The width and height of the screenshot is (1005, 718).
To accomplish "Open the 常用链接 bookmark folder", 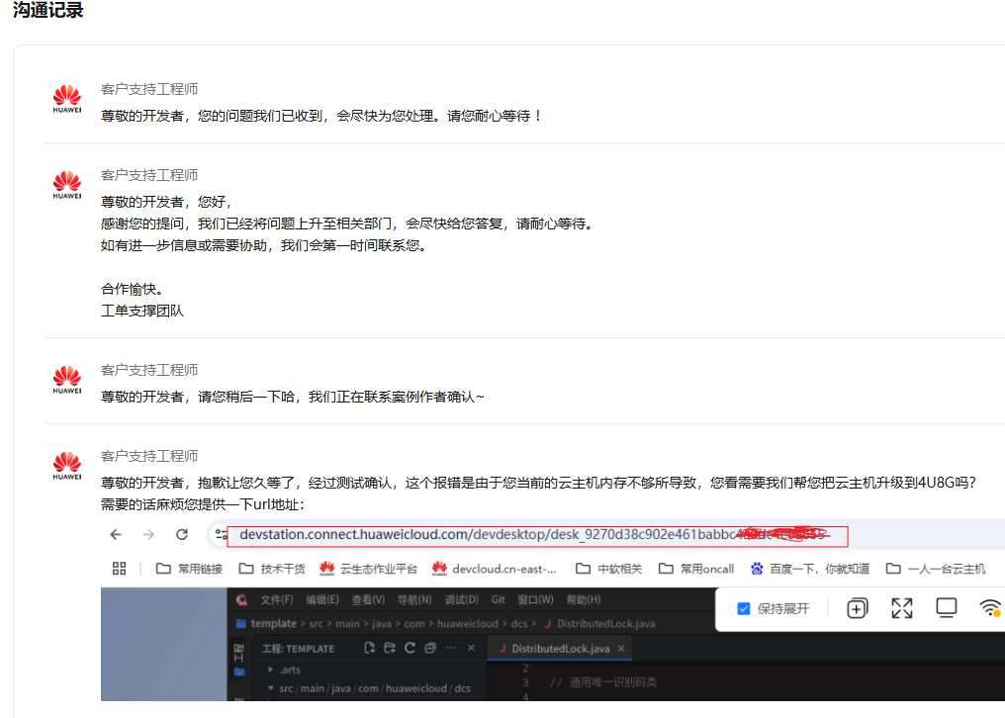I will click(x=189, y=569).
